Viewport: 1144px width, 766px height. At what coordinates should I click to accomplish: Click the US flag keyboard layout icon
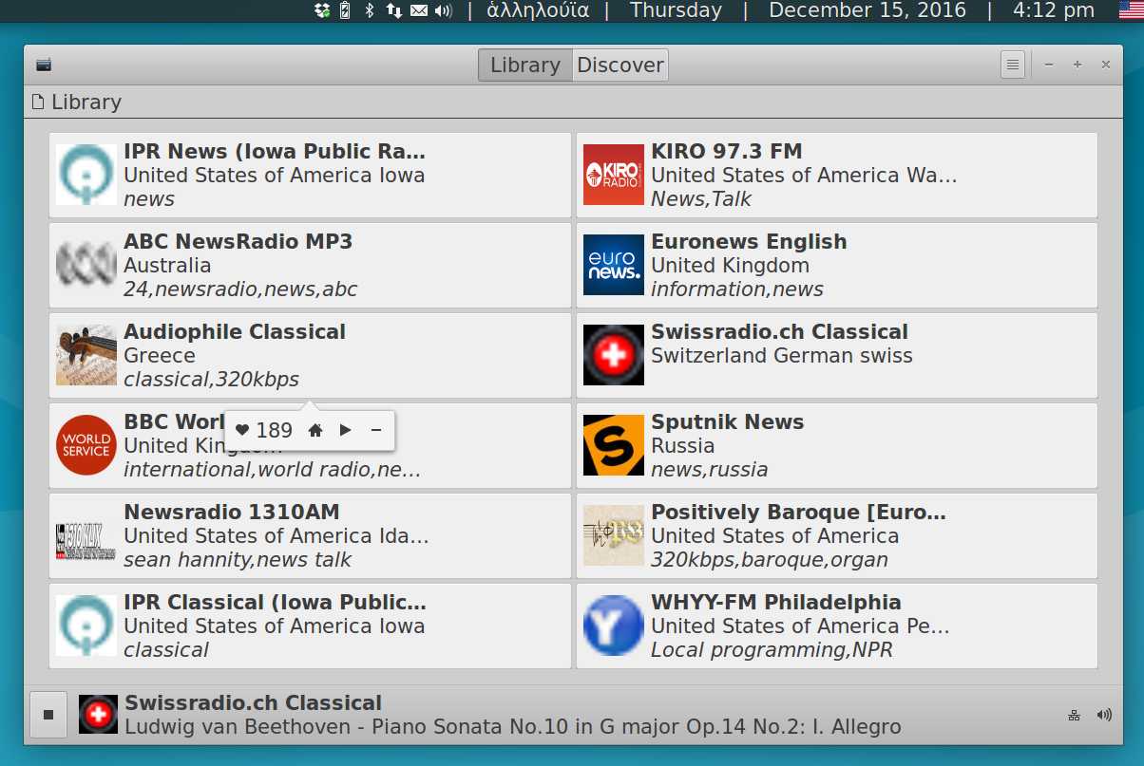[1133, 10]
